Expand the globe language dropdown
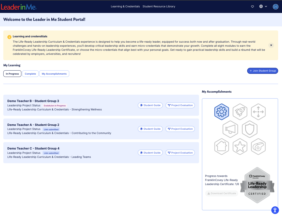The height and width of the screenshot is (216, 282). click(263, 7)
